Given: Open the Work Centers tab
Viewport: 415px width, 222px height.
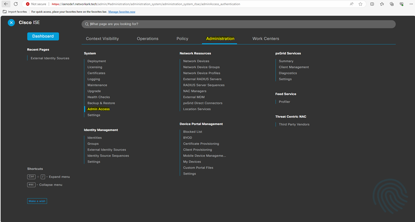Looking at the screenshot, I should (266, 39).
